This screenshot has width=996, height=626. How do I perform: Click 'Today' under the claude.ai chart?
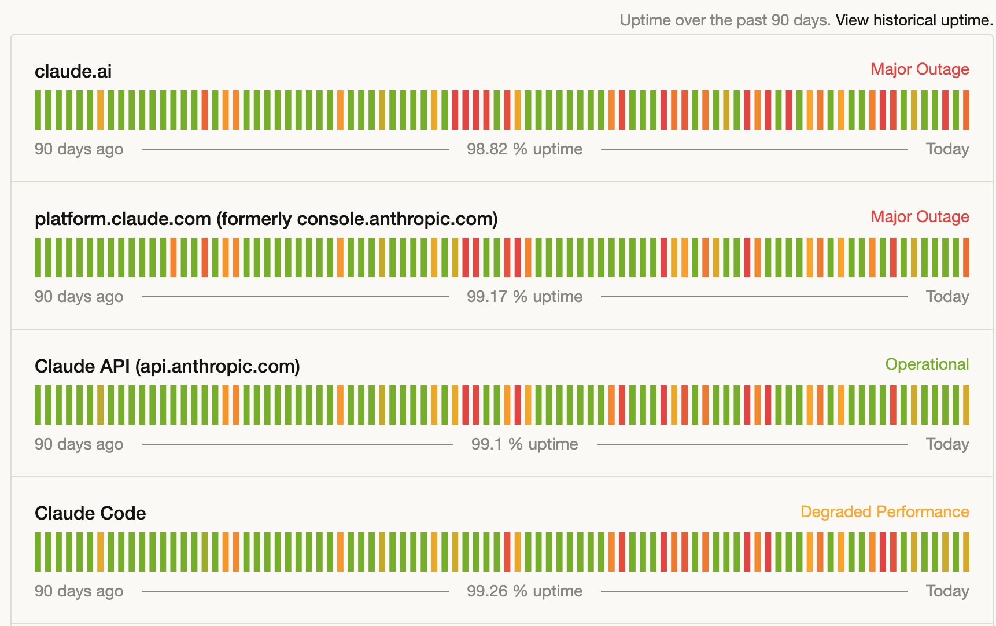(x=947, y=149)
